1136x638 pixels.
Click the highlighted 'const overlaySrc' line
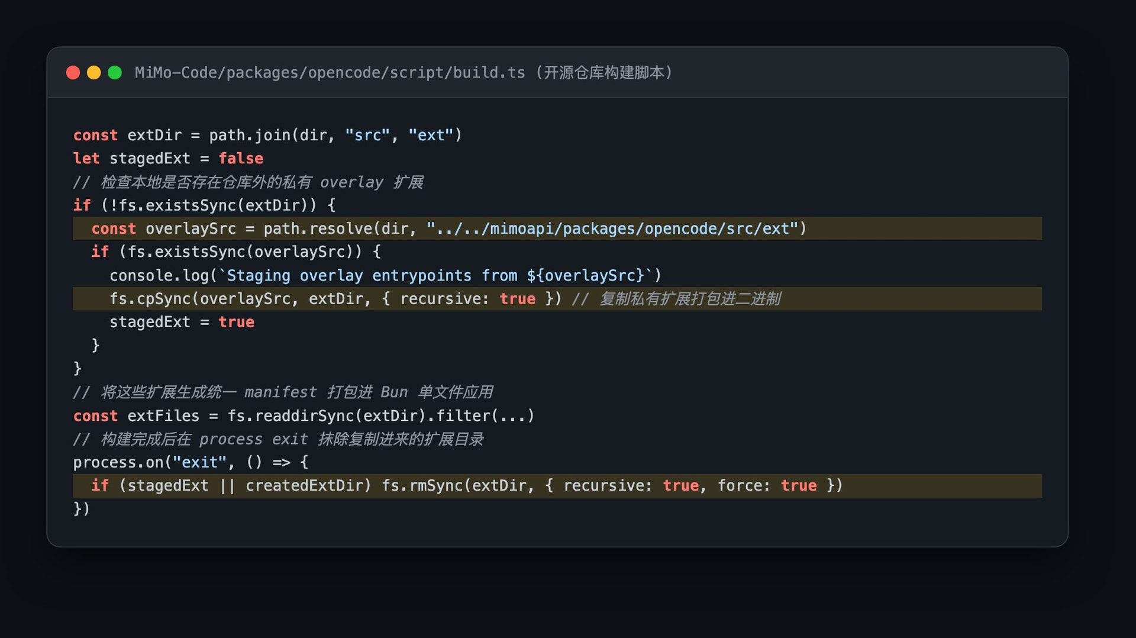coord(557,228)
